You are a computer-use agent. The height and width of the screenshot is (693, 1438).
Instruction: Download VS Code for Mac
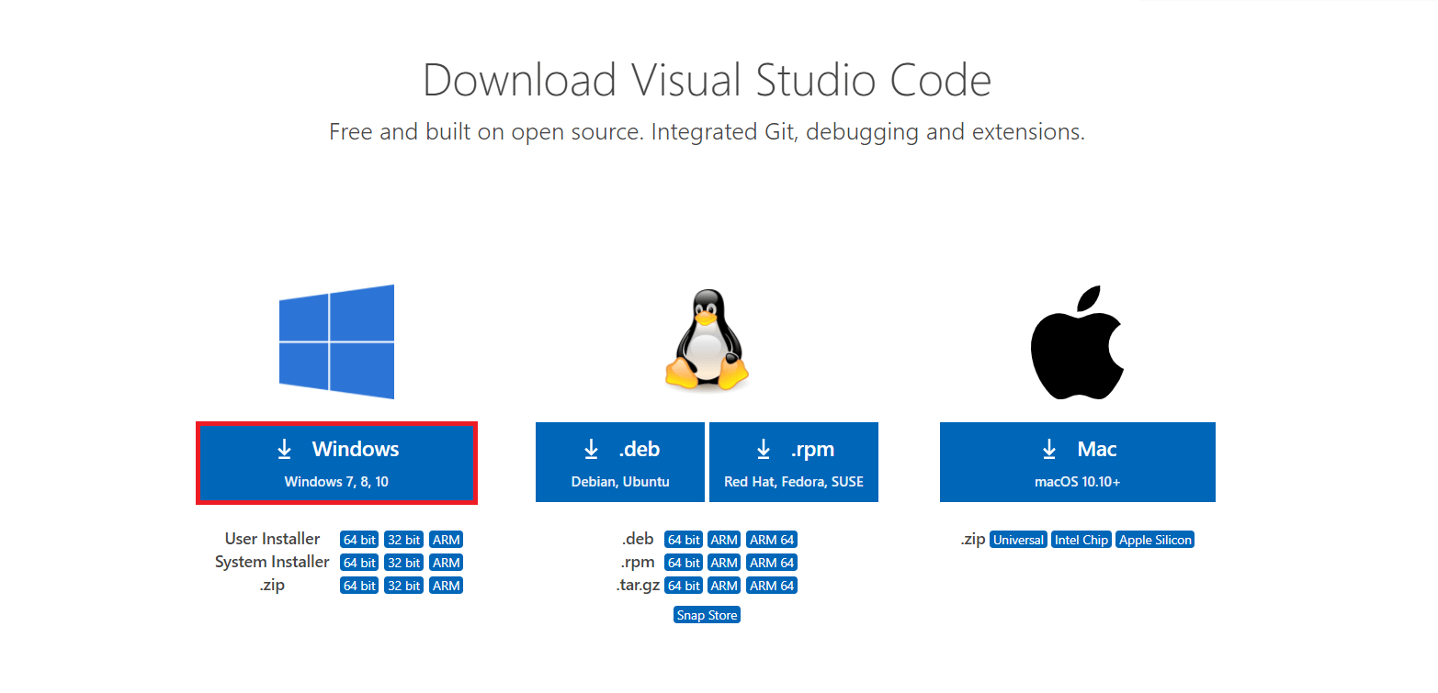1078,463
